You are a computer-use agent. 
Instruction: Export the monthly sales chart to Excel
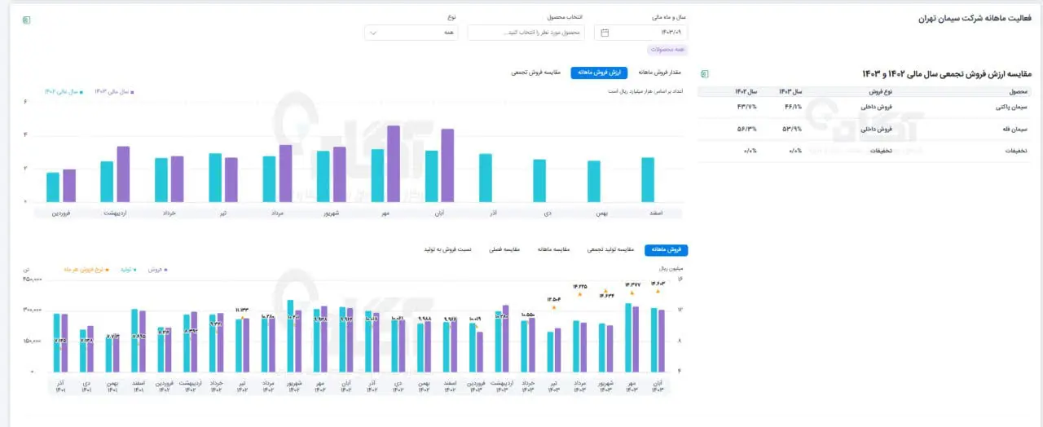[x=26, y=20]
